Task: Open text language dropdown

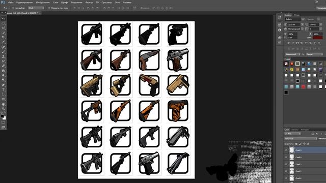Action: [x=292, y=54]
